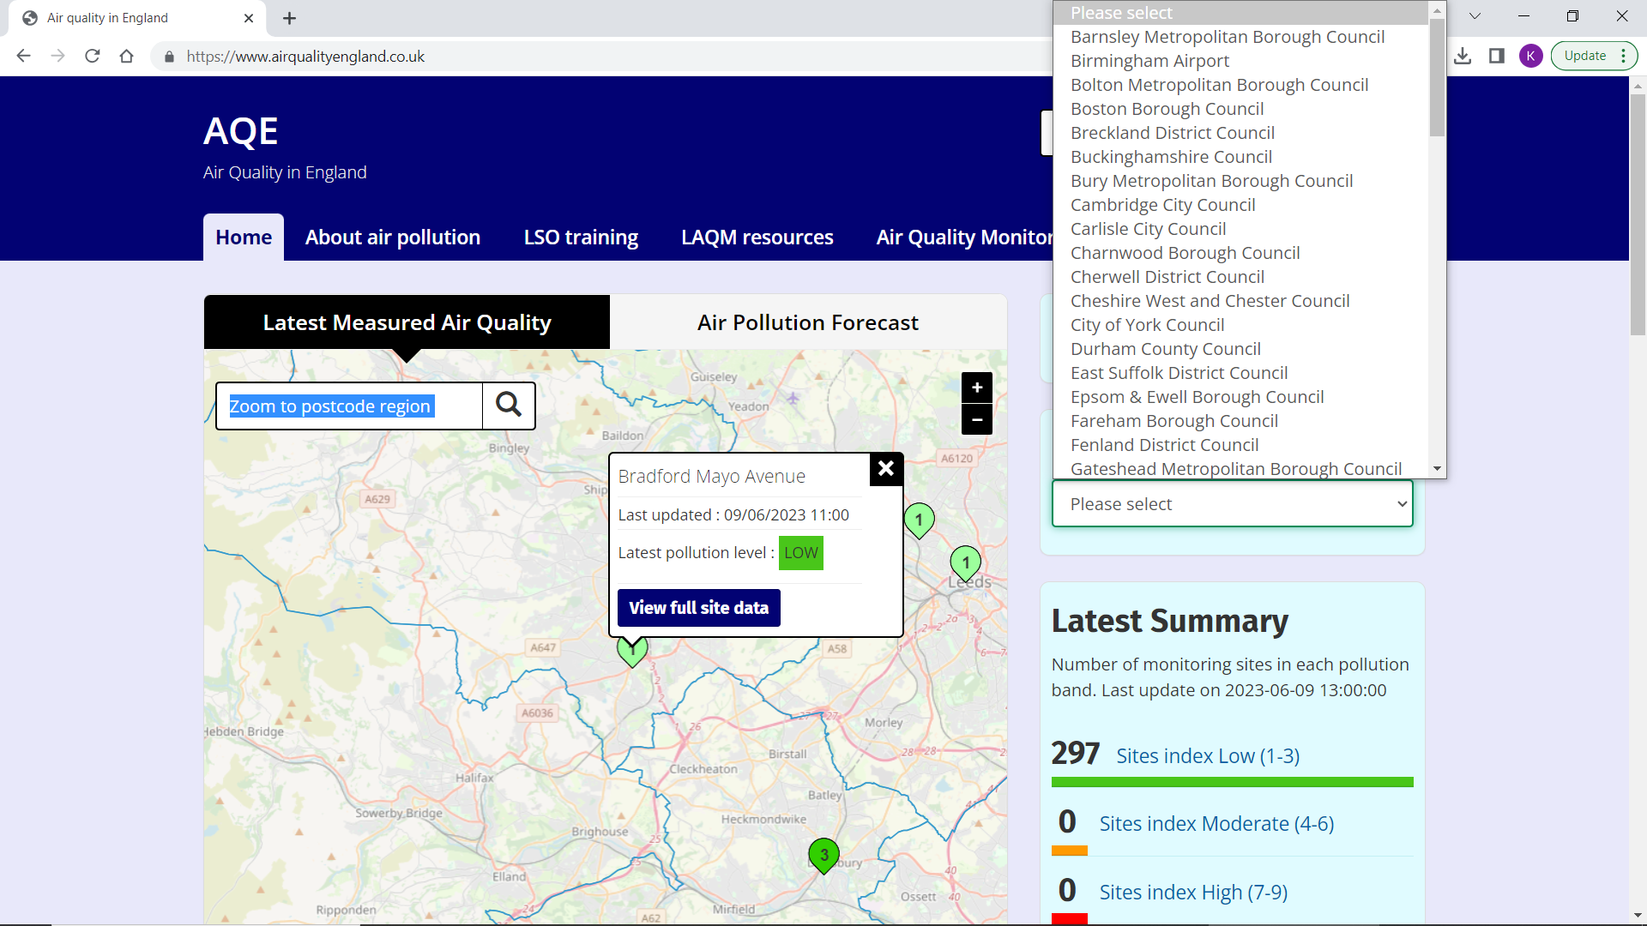
Task: Zoom in the map with plus button
Action: 976,388
